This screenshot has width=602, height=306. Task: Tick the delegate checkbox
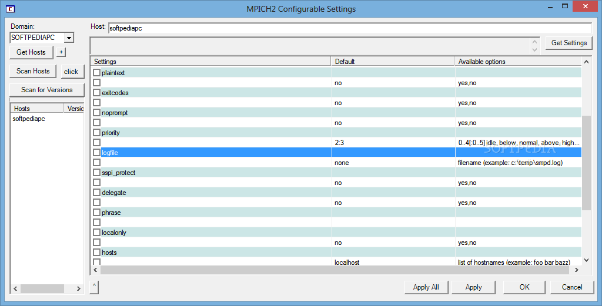[97, 193]
